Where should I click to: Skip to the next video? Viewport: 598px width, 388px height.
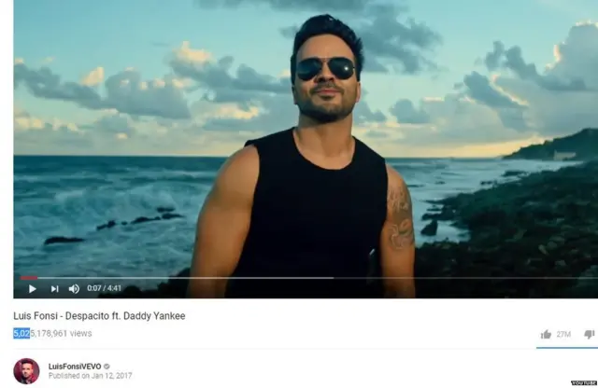click(54, 289)
